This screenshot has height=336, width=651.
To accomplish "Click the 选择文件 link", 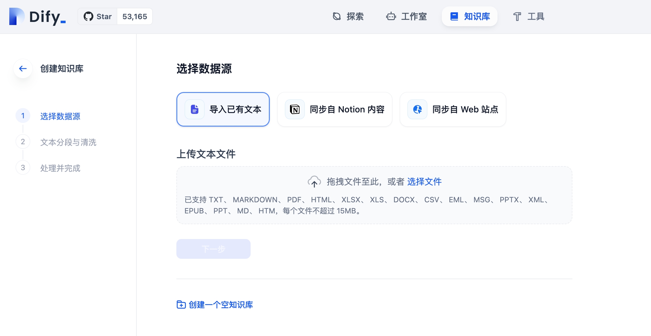I will click(424, 182).
